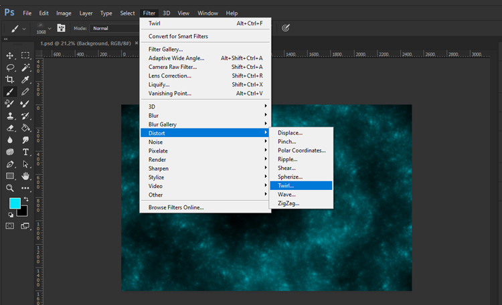
Task: Expand the Video submenu
Action: (x=205, y=186)
